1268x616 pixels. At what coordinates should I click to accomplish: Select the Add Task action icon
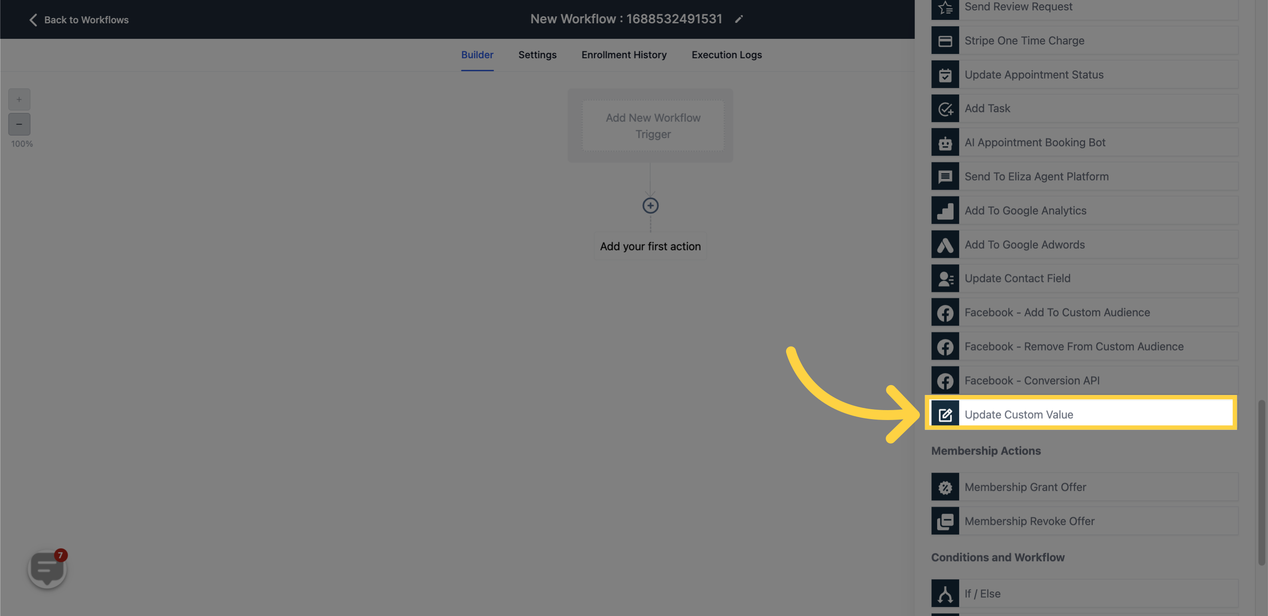(x=944, y=107)
